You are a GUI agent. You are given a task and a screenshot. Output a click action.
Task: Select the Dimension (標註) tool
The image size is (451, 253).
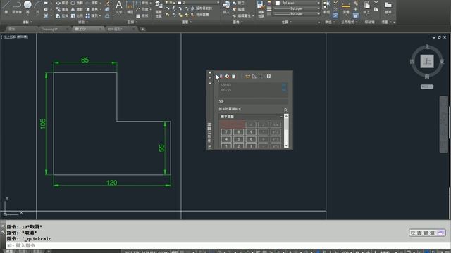[x=130, y=7]
